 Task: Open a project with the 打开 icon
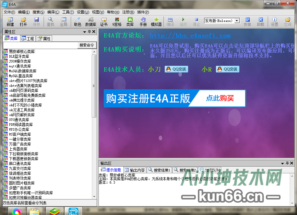tap(23, 22)
